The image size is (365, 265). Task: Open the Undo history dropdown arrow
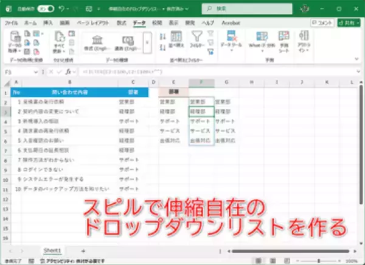tap(68, 9)
